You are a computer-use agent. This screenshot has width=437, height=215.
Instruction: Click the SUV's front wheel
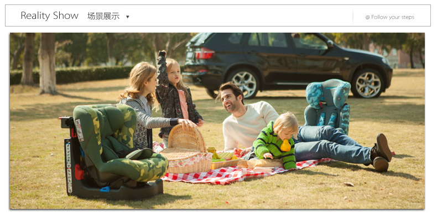368,83
